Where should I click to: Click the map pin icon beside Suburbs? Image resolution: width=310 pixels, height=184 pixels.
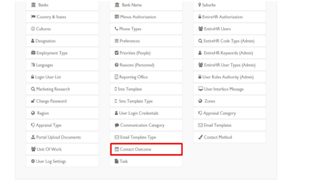pyautogui.click(x=200, y=5)
